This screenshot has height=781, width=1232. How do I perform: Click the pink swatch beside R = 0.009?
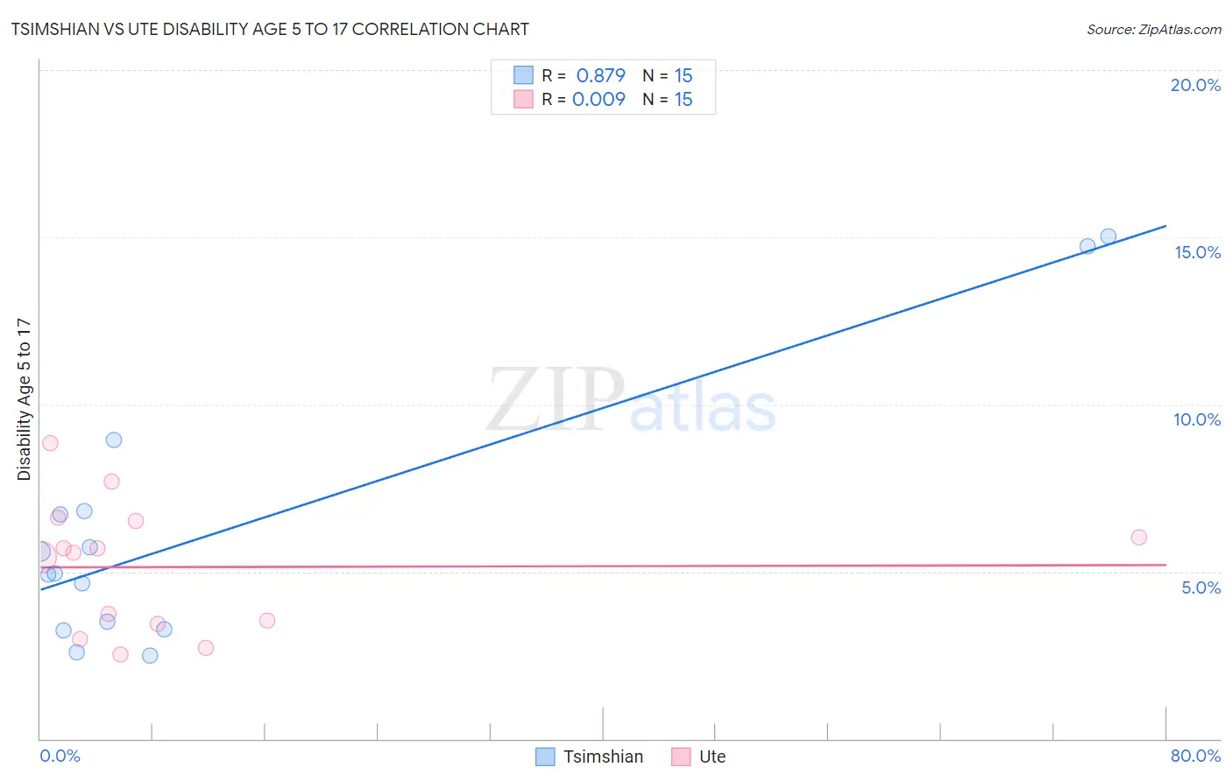pos(523,99)
